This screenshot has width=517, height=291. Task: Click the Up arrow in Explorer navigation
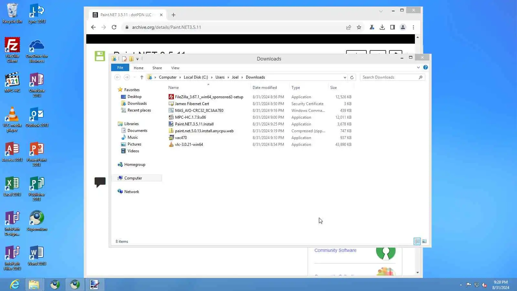tap(142, 77)
